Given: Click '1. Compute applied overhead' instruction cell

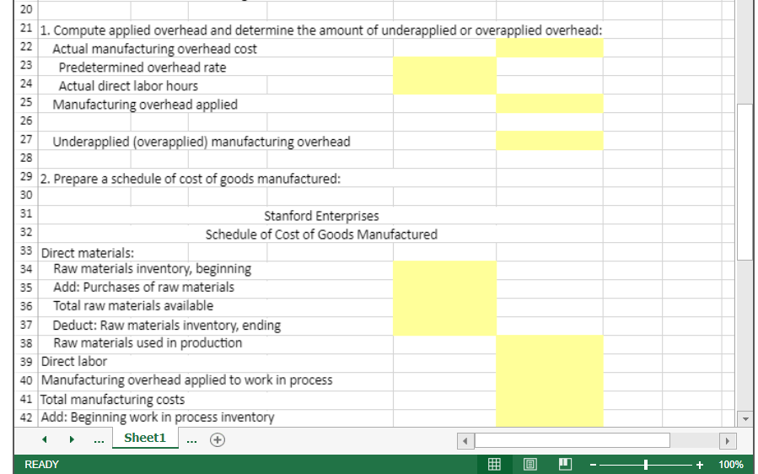Looking at the screenshot, I should (321, 30).
